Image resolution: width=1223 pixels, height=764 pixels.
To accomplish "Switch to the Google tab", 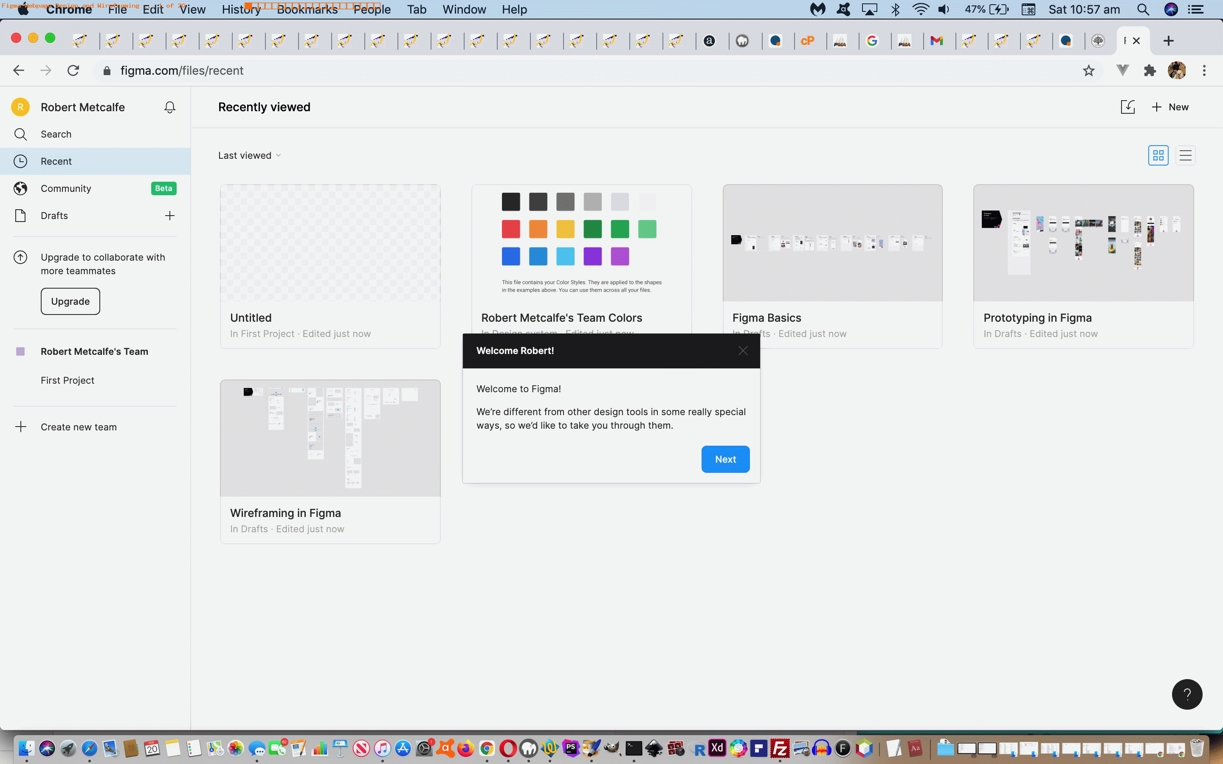I will (x=872, y=41).
